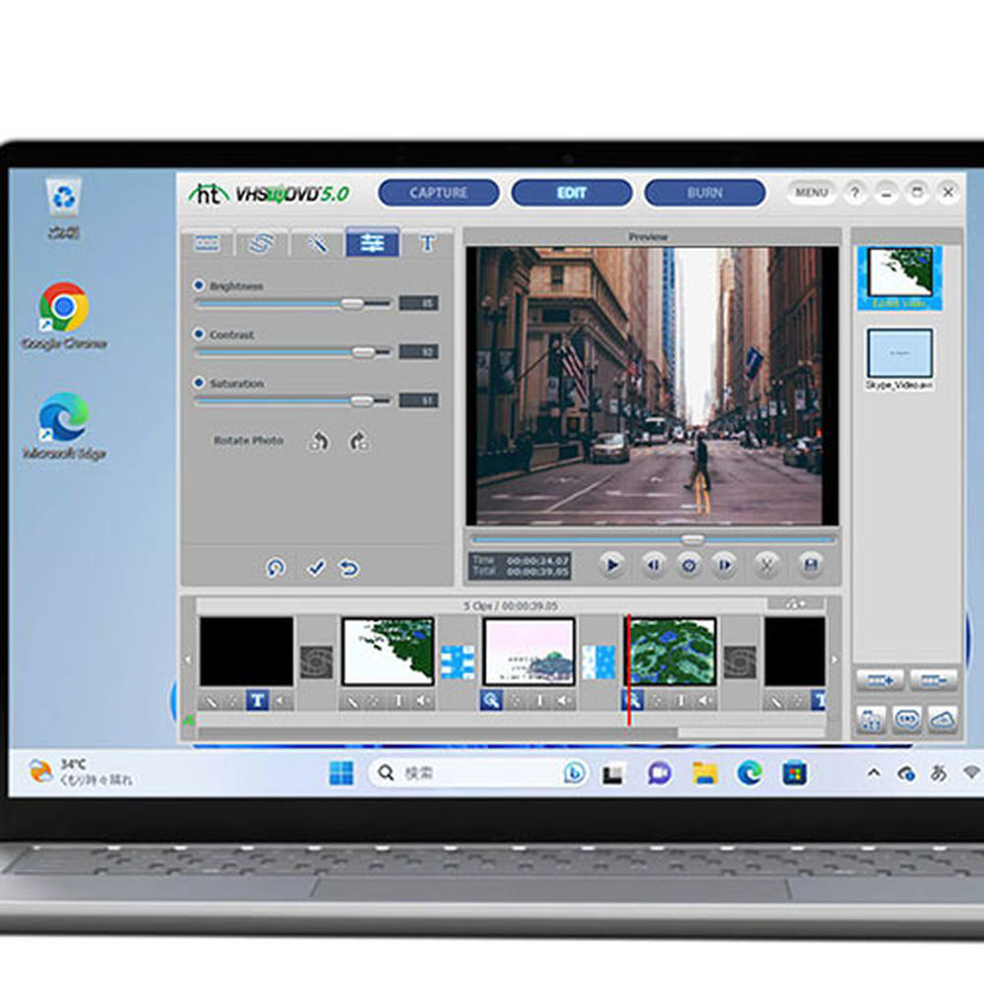Open the magic wand effects tab
Image resolution: width=984 pixels, height=984 pixels.
pyautogui.click(x=317, y=244)
